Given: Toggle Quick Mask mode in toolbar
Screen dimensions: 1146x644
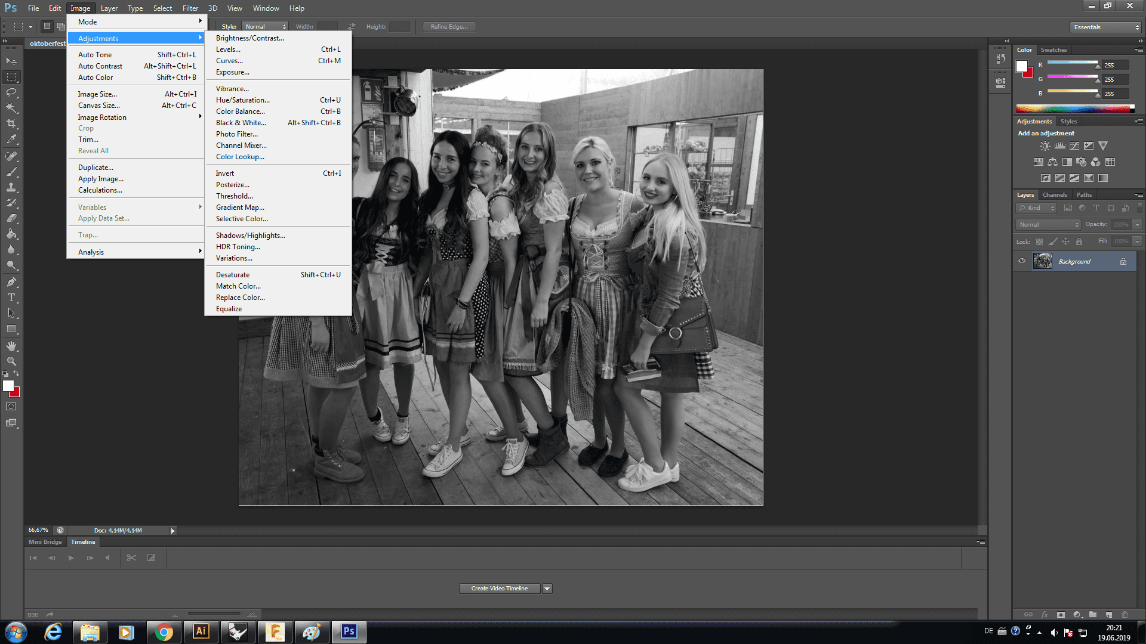Looking at the screenshot, I should 11,407.
